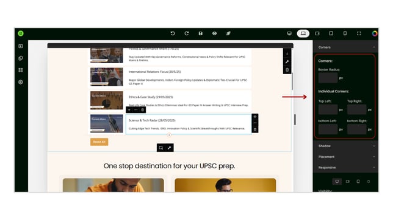Toggle fullscreen editing mode
Screen dimensions: 393x220
[359, 33]
